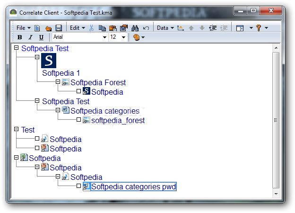295x213 pixels.
Task: Open help via orange question mark
Action: pos(259,28)
